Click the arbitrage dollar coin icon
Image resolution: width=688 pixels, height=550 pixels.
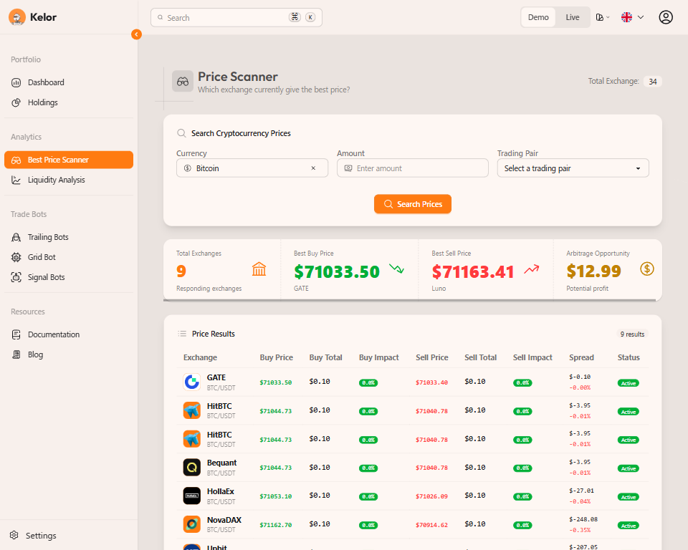coord(647,269)
